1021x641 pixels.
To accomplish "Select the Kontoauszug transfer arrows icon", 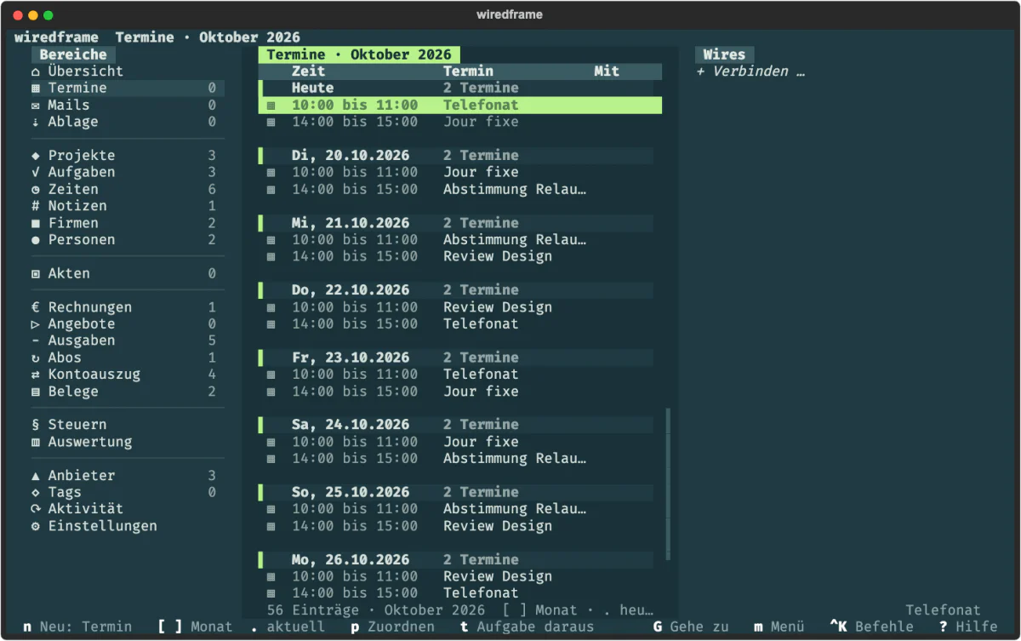I will pyautogui.click(x=36, y=375).
